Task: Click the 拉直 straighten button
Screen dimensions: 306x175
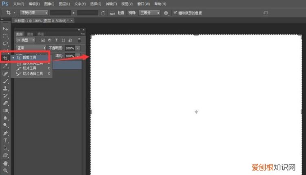Action: [x=121, y=13]
